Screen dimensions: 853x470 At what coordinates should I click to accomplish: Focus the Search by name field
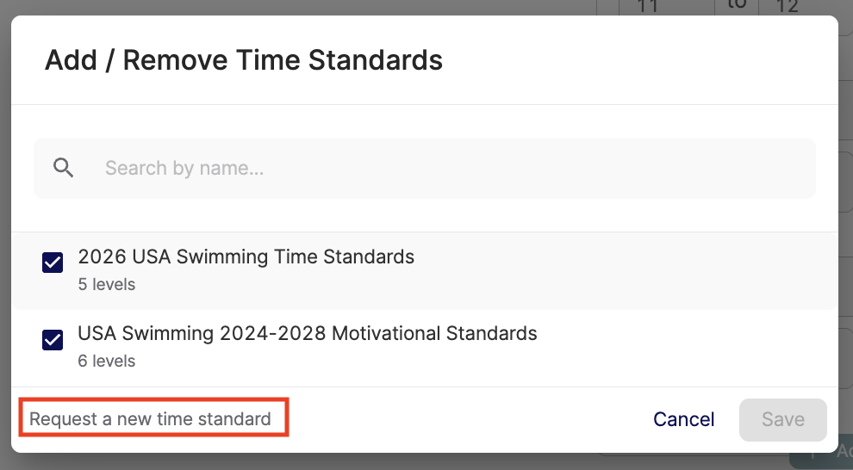[345, 168]
